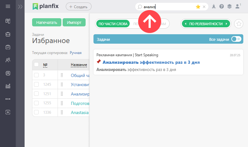Click the Импорт button
The width and height of the screenshot is (248, 147).
point(74,22)
